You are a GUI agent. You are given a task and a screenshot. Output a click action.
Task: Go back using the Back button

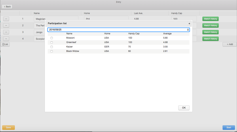tap(7, 7)
